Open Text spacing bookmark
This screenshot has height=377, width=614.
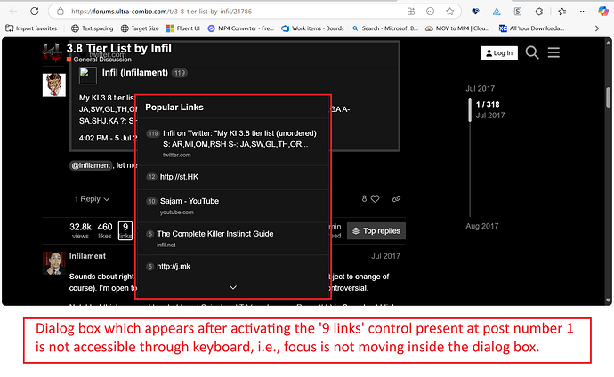(x=93, y=28)
